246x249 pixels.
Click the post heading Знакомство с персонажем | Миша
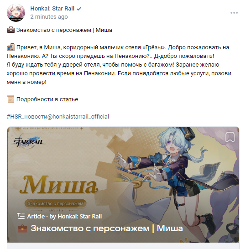[64, 30]
